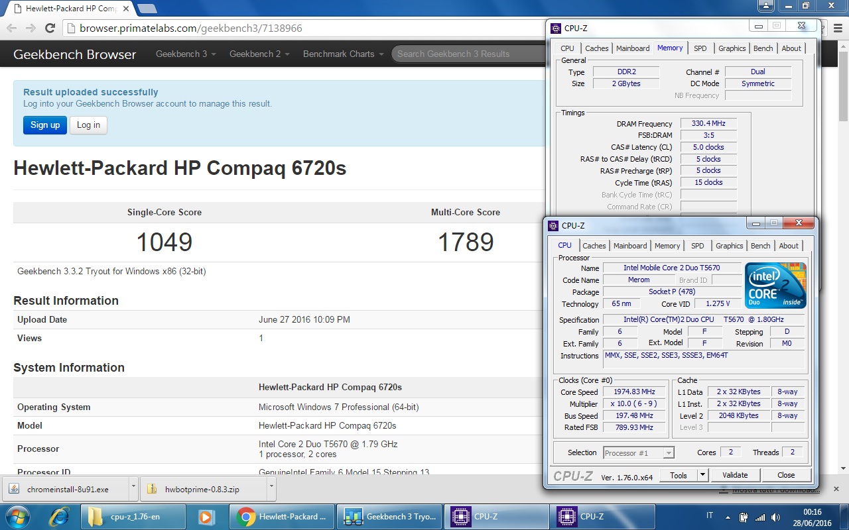This screenshot has height=530, width=849.
Task: Activate CPU-Z taskbar button beside Geekbench 3
Action: click(x=497, y=516)
